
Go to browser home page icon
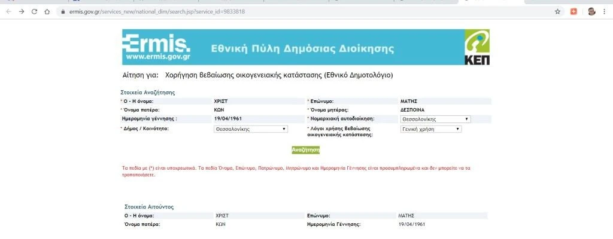[47, 11]
